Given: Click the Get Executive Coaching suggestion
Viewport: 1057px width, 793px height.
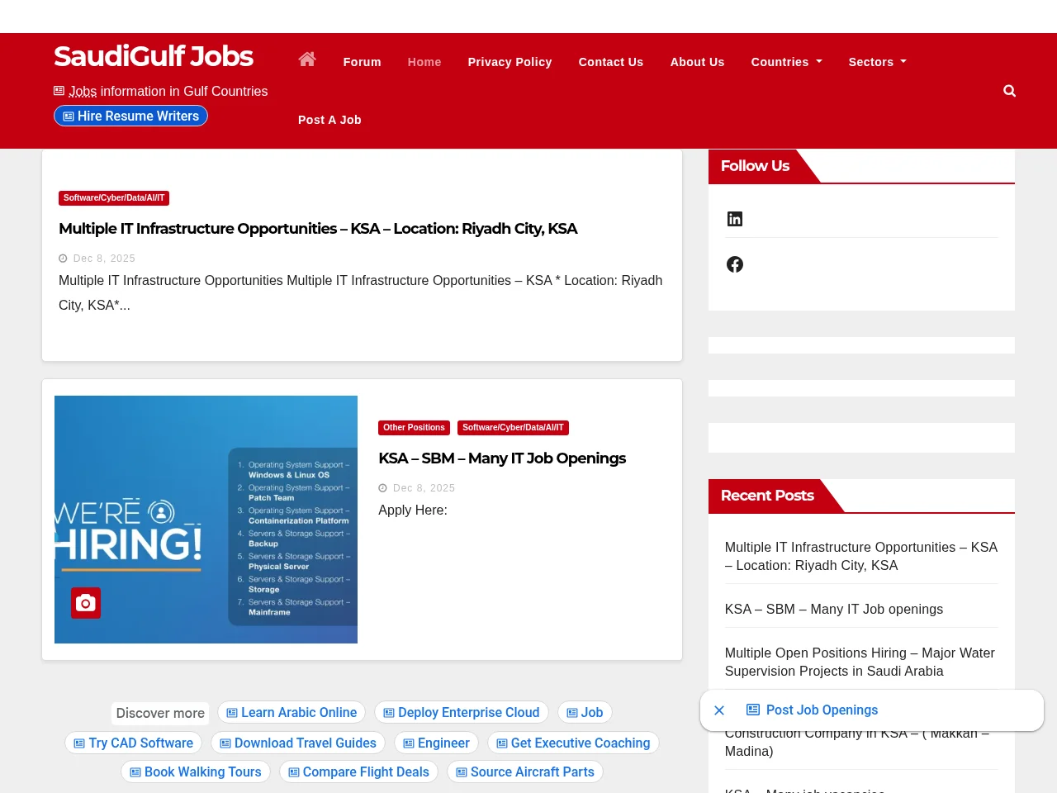Looking at the screenshot, I should (573, 743).
